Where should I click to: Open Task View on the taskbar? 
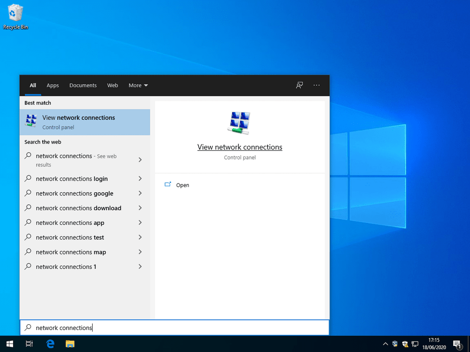[29, 344]
